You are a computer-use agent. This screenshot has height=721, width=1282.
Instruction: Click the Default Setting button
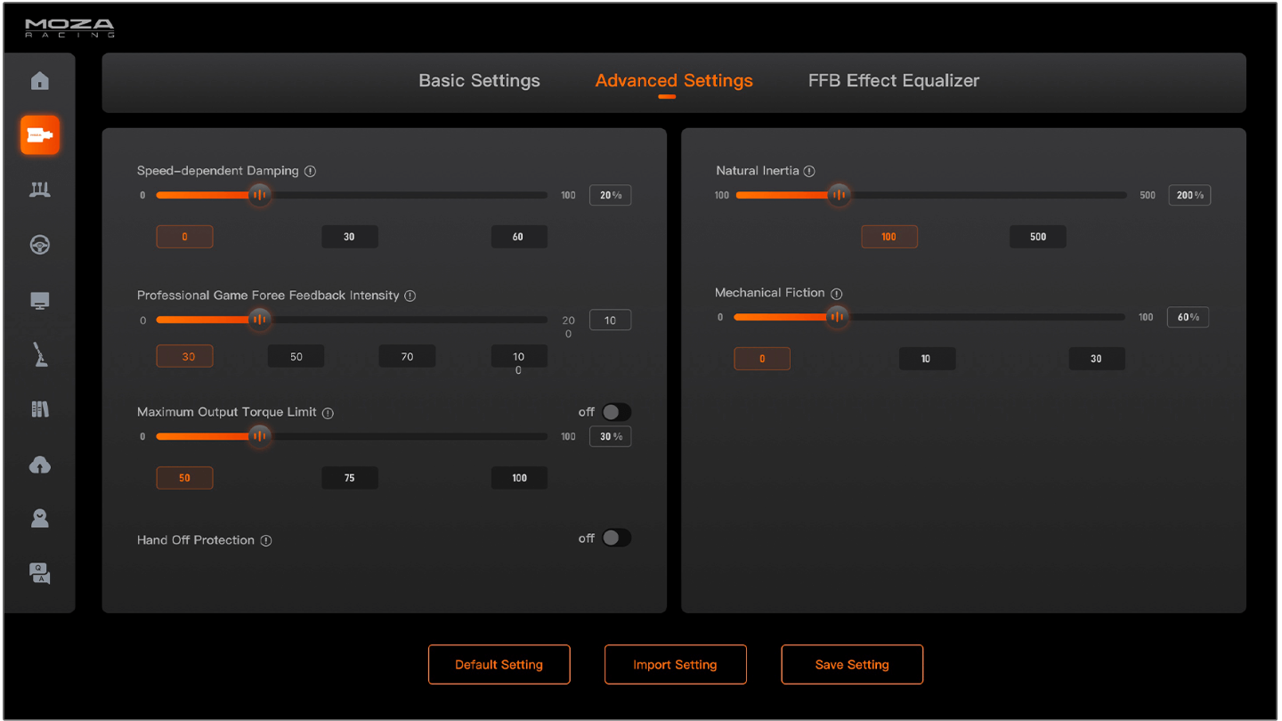coord(499,665)
